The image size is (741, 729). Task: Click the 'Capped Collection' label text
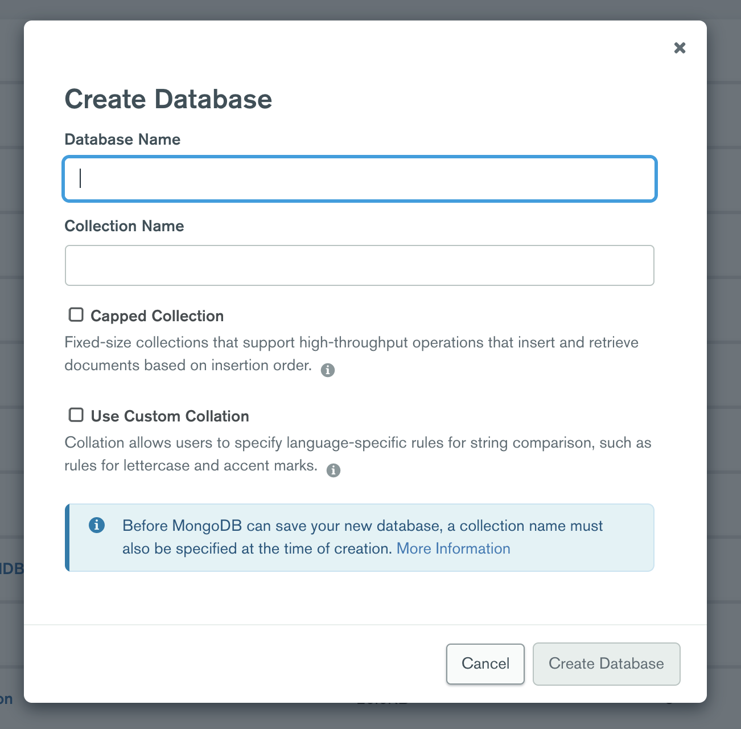[x=157, y=316]
